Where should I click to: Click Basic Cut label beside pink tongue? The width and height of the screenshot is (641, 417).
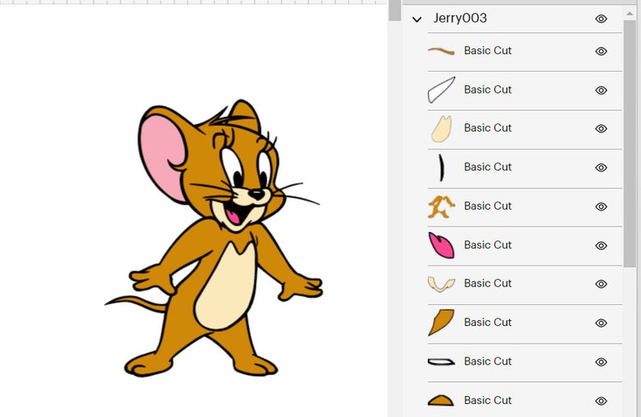(x=488, y=245)
